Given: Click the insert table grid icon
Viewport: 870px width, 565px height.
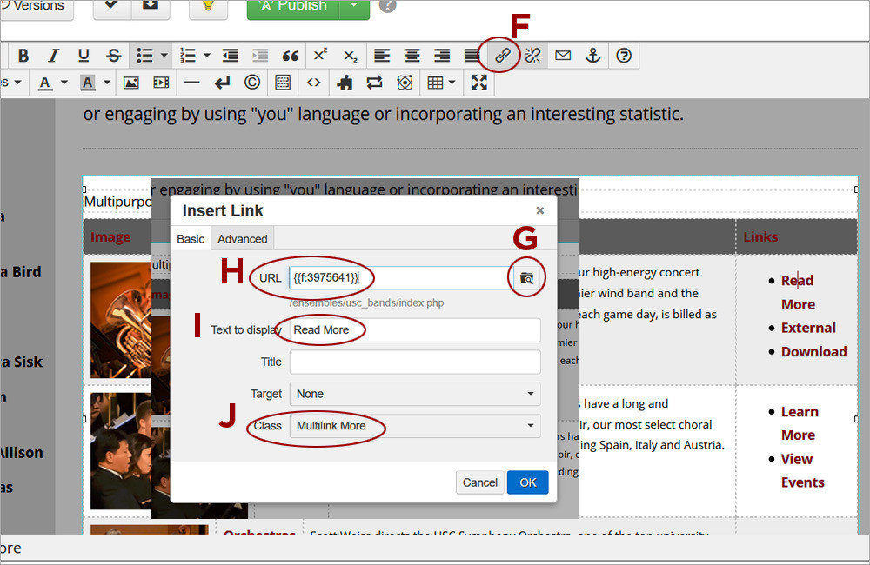Looking at the screenshot, I should click(x=436, y=83).
